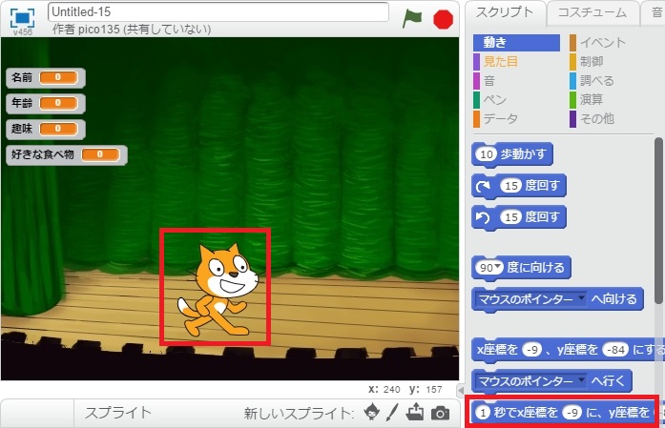Click the seconds value 1 in glide block
The height and width of the screenshot is (428, 665).
pos(483,413)
